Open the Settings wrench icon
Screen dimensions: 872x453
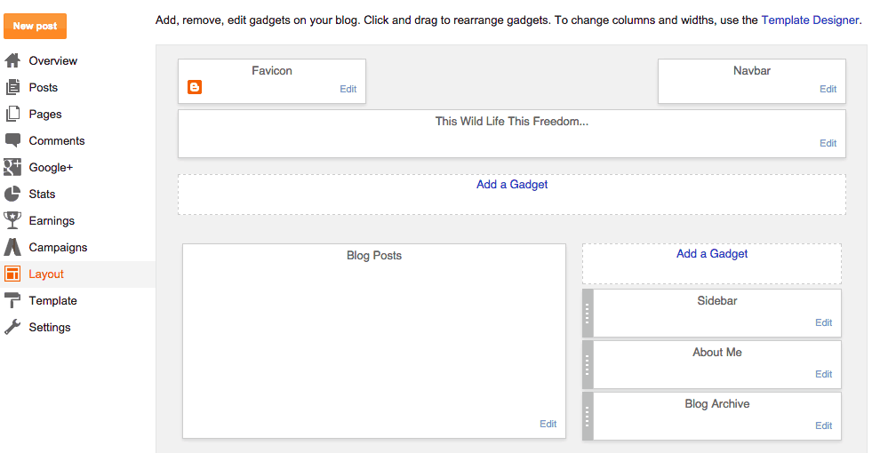(x=12, y=328)
